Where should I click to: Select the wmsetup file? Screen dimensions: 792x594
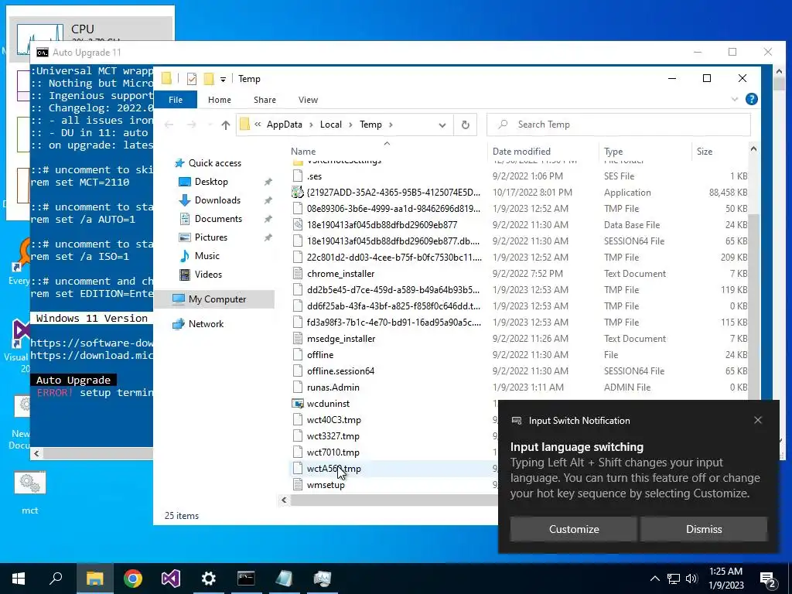pos(326,485)
